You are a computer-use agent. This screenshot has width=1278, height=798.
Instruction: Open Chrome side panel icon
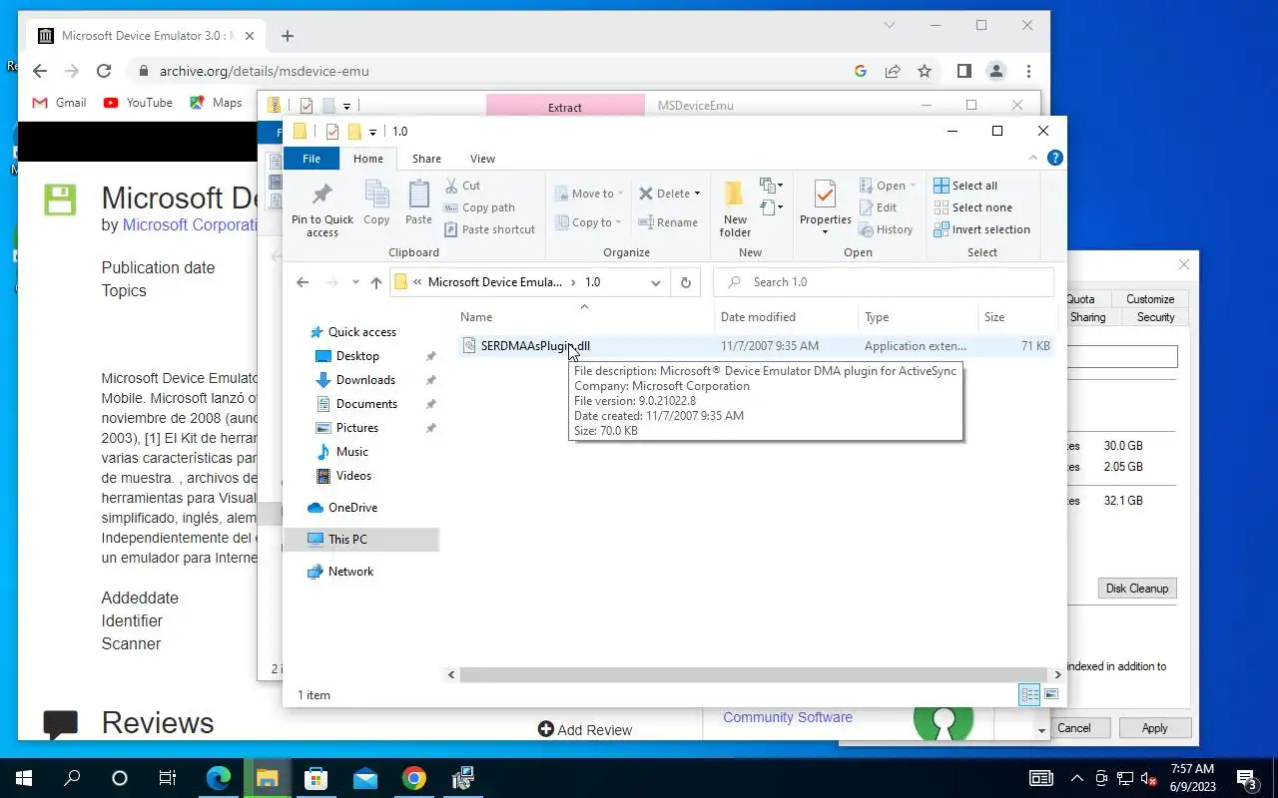[963, 71]
